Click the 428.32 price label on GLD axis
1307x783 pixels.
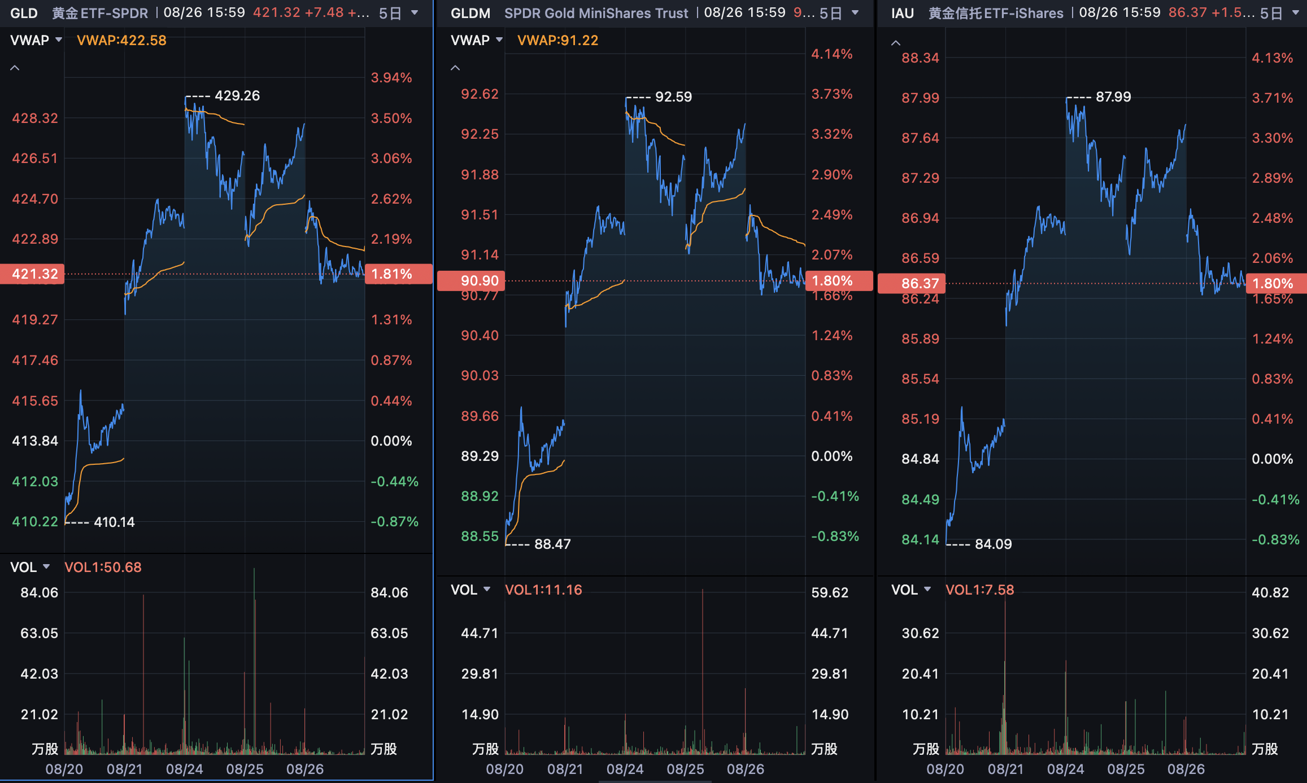click(x=35, y=118)
